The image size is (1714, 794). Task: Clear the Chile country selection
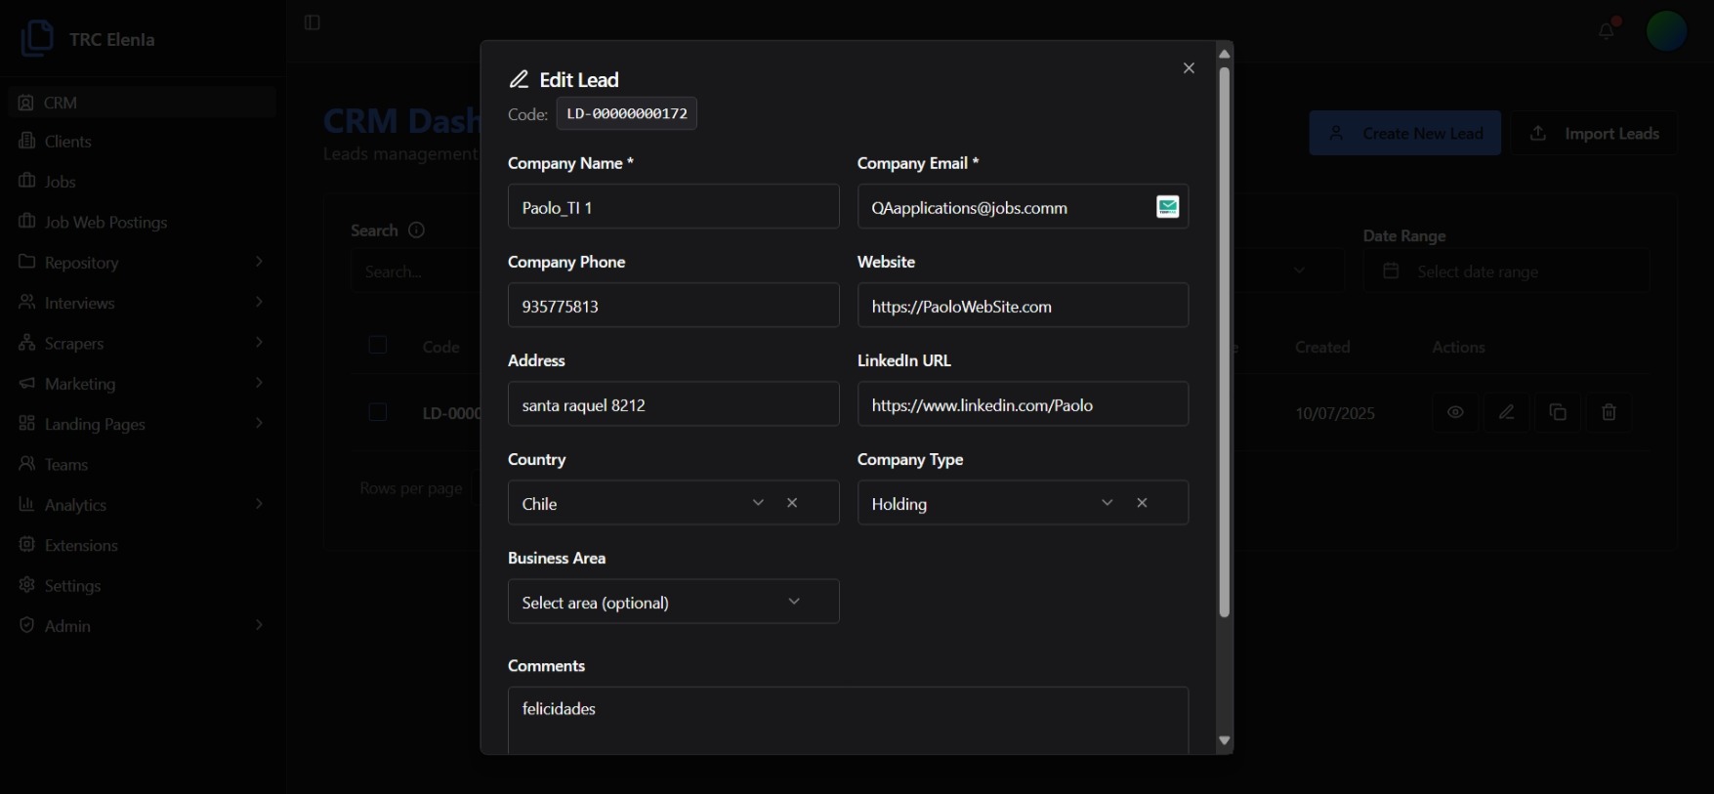(792, 503)
